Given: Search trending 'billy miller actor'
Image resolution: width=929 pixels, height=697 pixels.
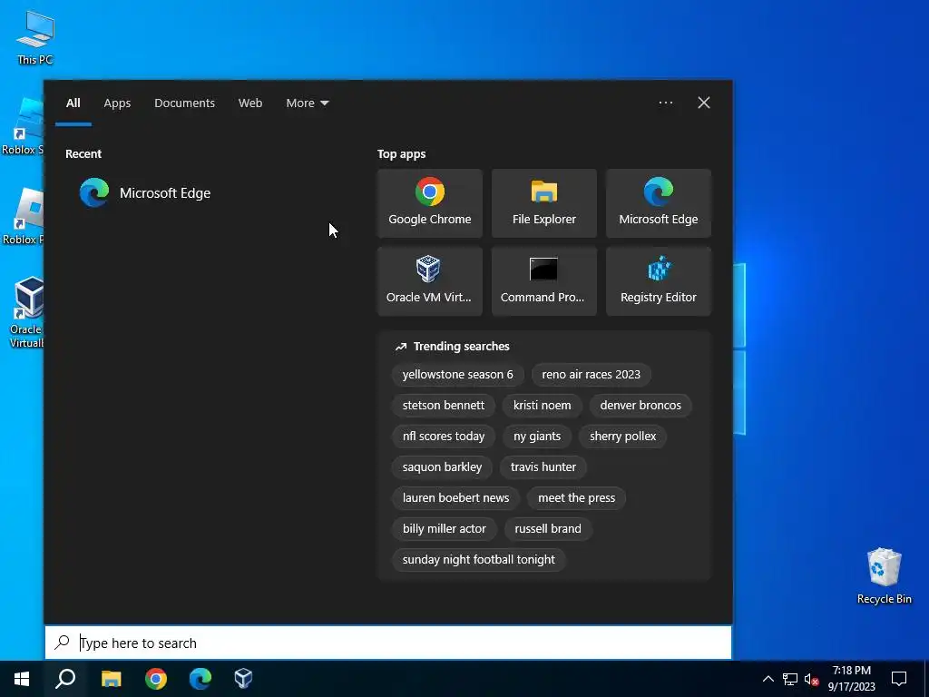Looking at the screenshot, I should 445,529.
